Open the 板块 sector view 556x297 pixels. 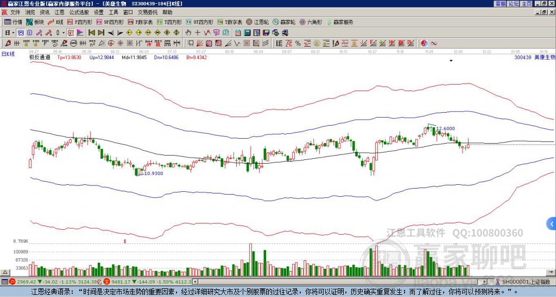[x=35, y=22]
